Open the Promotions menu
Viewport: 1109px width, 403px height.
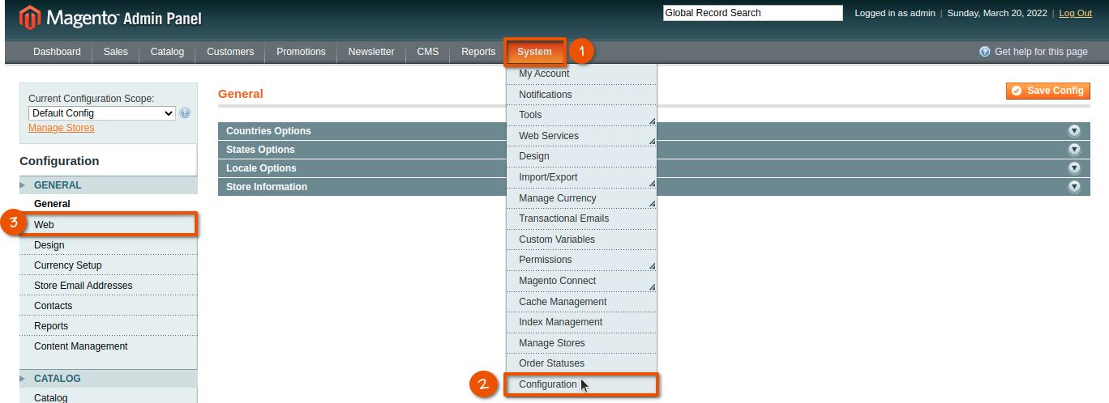pyautogui.click(x=301, y=52)
